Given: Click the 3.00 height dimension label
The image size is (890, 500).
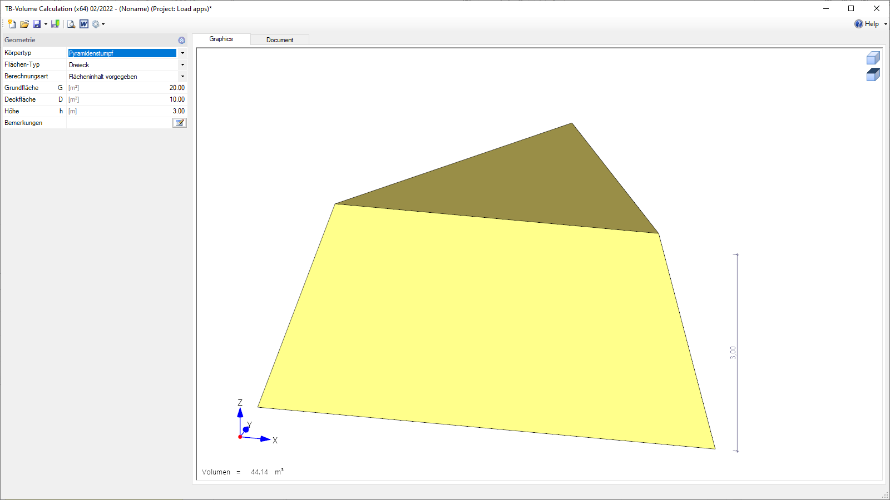Looking at the screenshot, I should coord(733,352).
